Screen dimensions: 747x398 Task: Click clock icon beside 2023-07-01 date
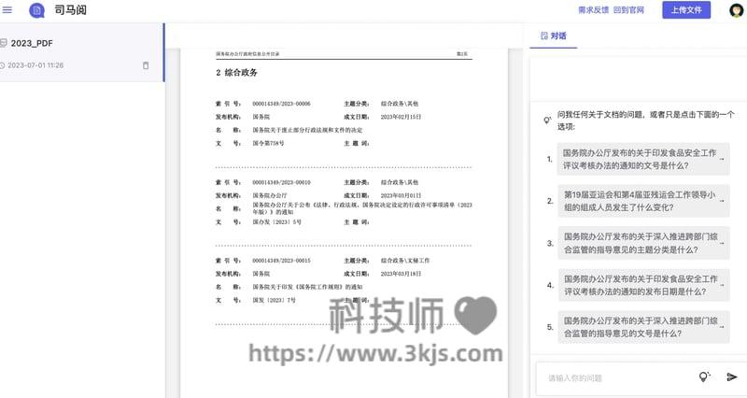pyautogui.click(x=3, y=65)
